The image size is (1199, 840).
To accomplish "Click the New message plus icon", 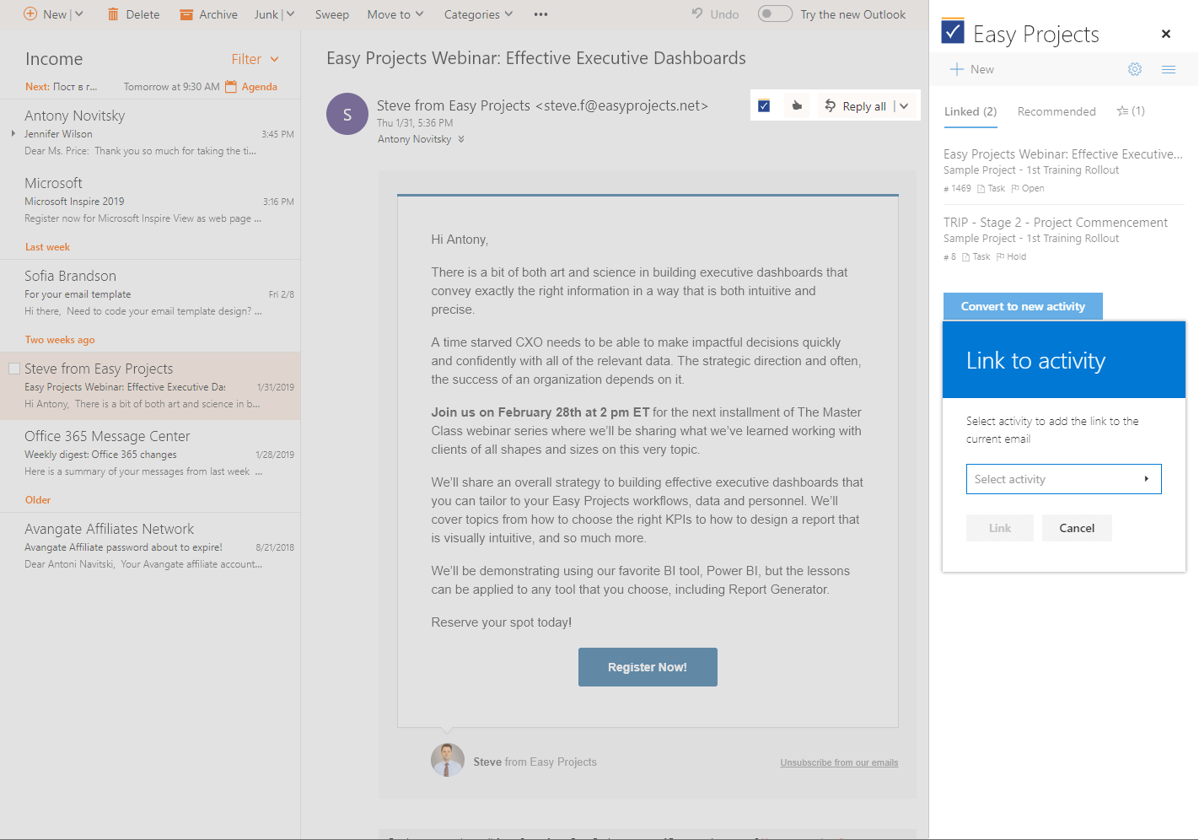I will [x=30, y=13].
